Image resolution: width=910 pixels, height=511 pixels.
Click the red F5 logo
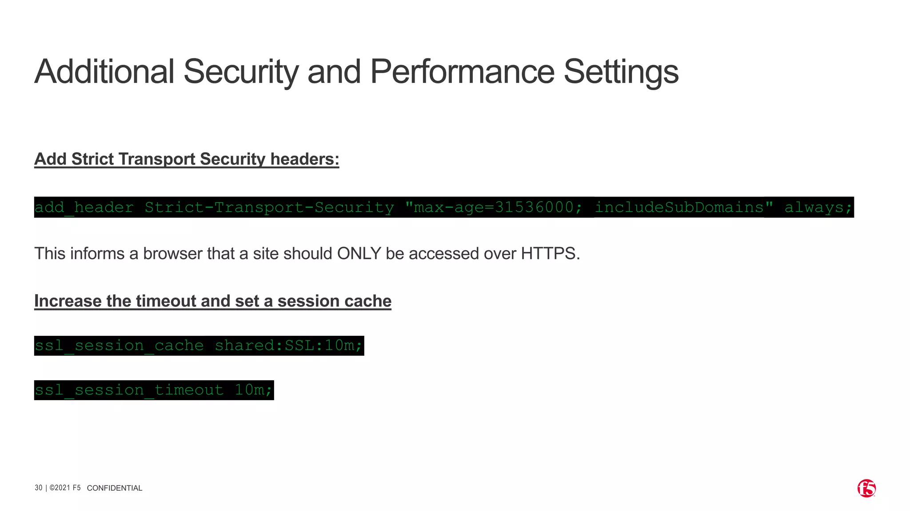(866, 488)
